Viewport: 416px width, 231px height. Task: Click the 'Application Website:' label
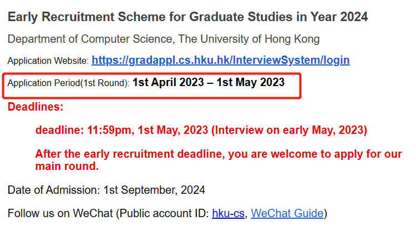pyautogui.click(x=48, y=61)
